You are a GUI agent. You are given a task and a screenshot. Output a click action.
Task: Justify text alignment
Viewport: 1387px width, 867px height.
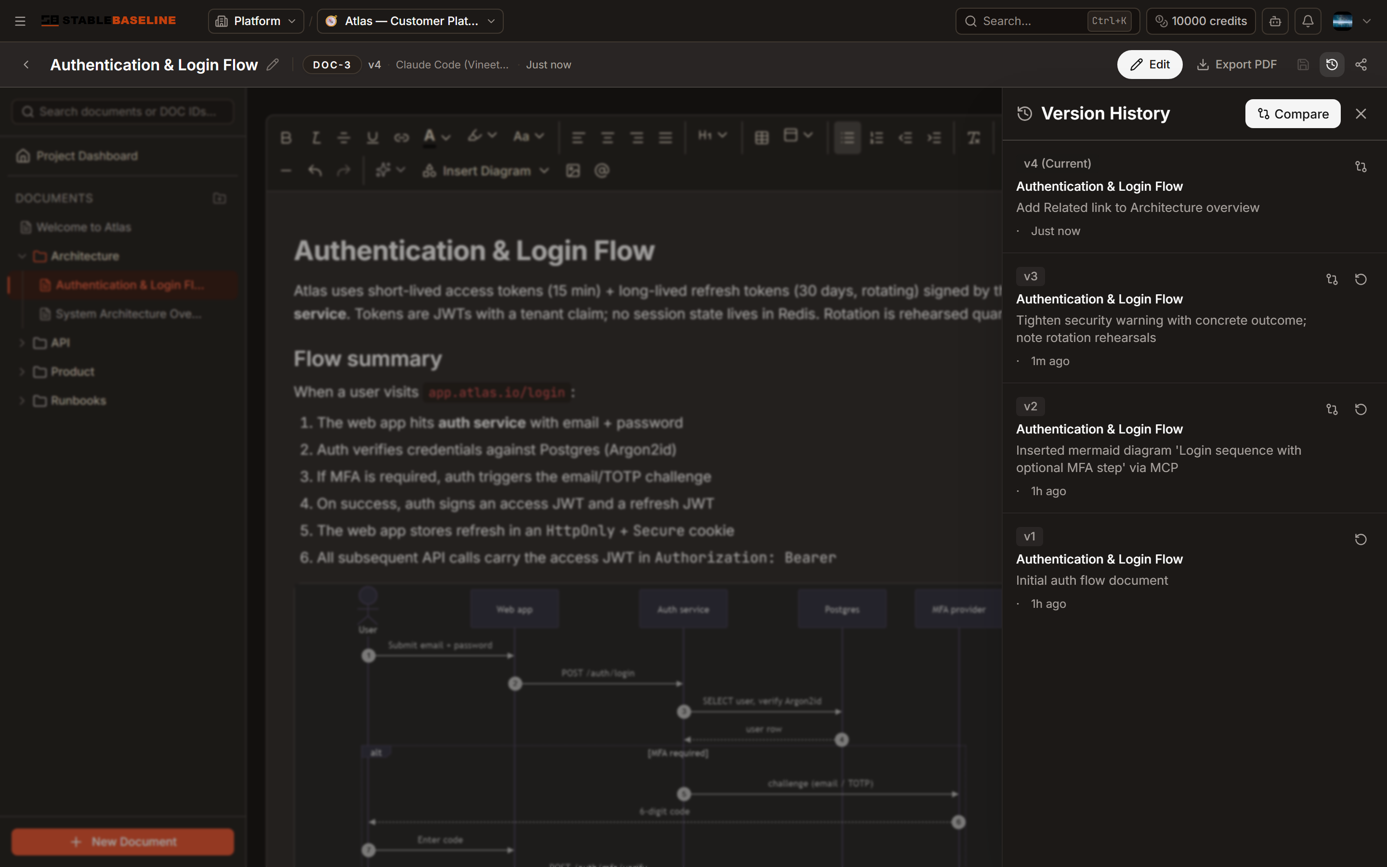(666, 138)
